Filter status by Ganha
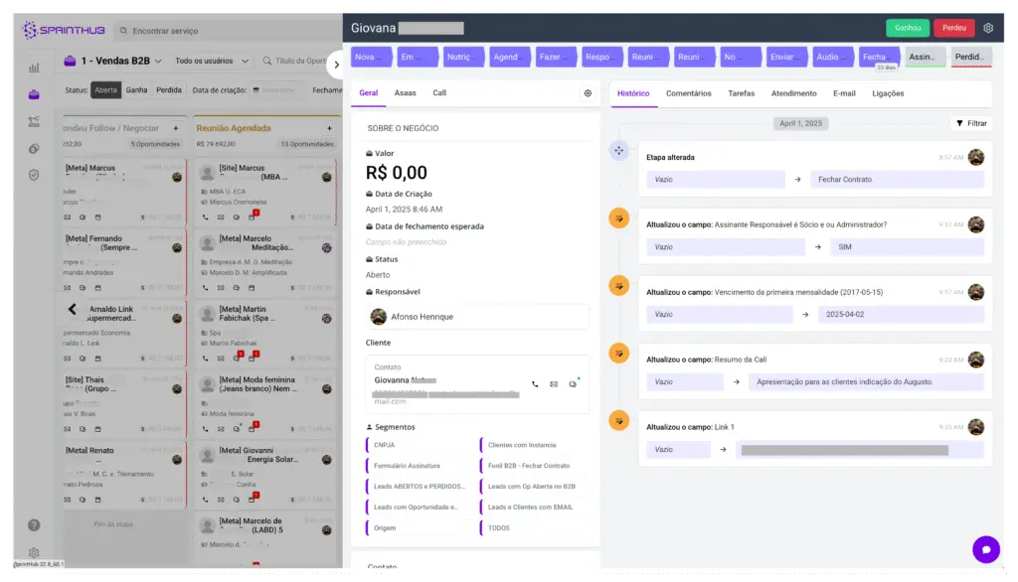Image resolution: width=1018 pixels, height=582 pixels. click(136, 90)
